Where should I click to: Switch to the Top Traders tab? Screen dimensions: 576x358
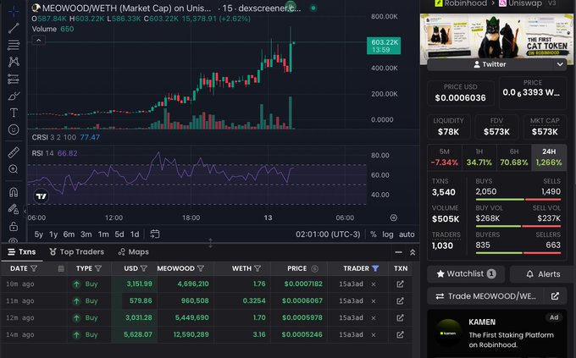click(77, 252)
